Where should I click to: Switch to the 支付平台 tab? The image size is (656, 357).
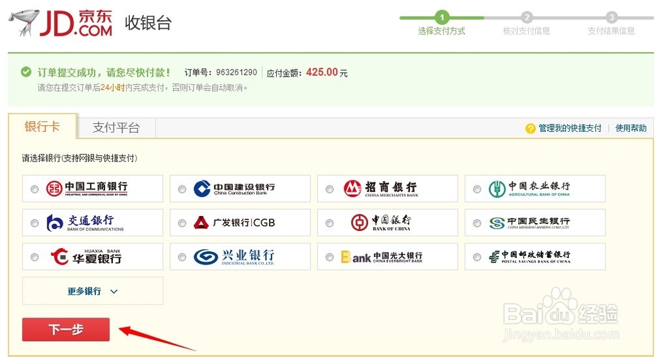pyautogui.click(x=116, y=128)
